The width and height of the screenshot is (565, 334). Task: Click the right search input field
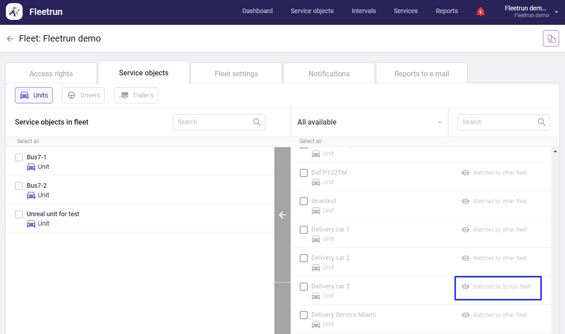tap(497, 122)
